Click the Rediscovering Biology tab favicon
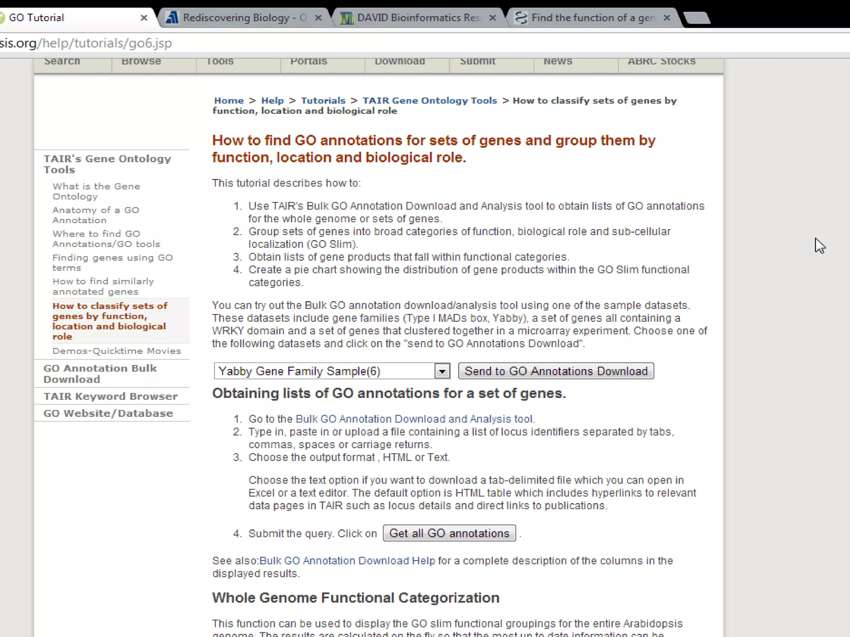Screen dimensions: 850x637 [x=172, y=18]
